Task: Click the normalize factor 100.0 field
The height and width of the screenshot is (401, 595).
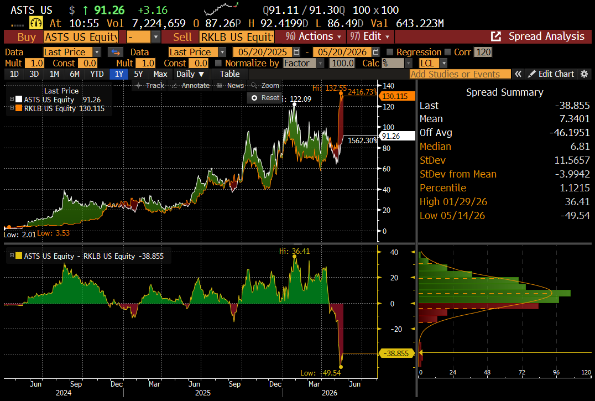Action: (342, 63)
